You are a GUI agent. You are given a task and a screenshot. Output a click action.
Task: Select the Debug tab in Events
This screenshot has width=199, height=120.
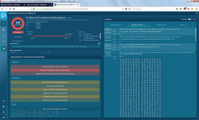pyautogui.click(x=184, y=25)
